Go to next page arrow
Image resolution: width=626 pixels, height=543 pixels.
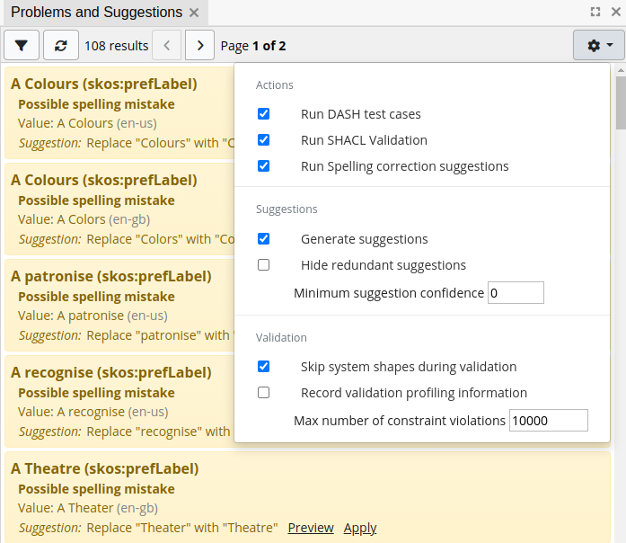tap(199, 45)
